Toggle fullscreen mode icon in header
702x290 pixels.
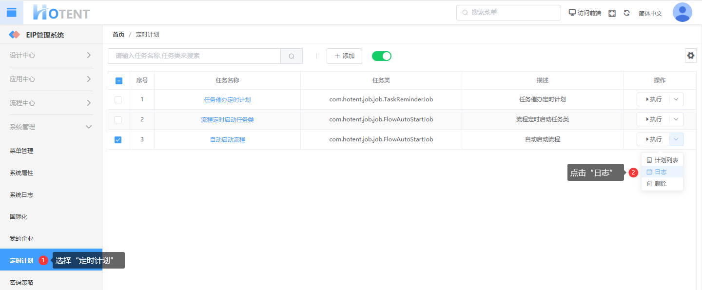coord(612,13)
